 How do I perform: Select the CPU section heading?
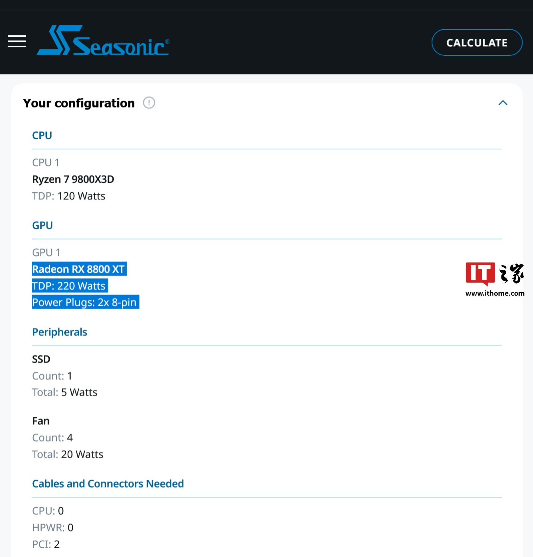click(42, 136)
